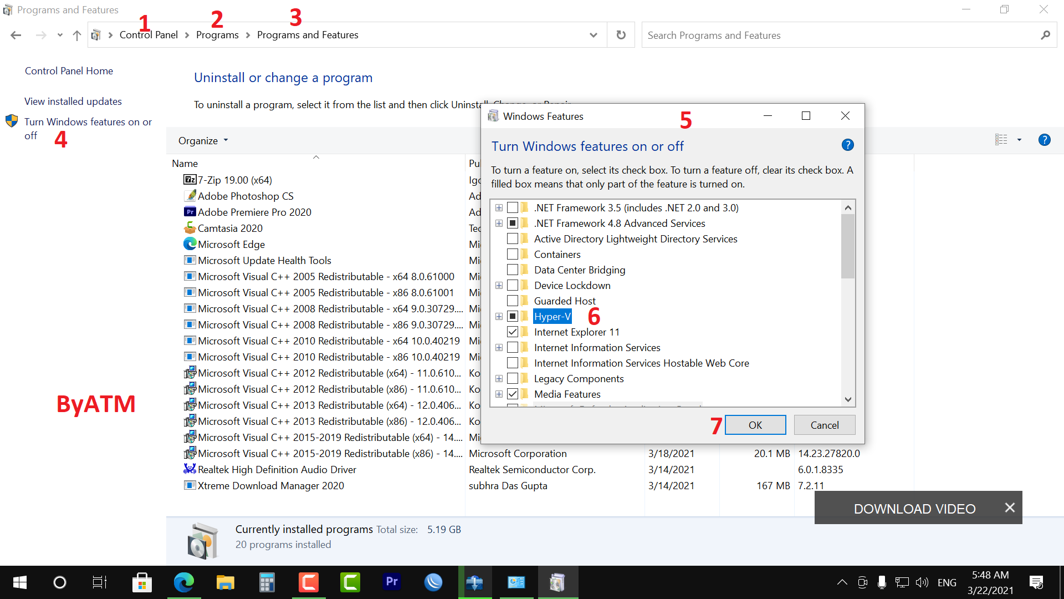The width and height of the screenshot is (1064, 599).
Task: Uncheck the Internet Explorer 11 checkbox
Action: tap(513, 332)
